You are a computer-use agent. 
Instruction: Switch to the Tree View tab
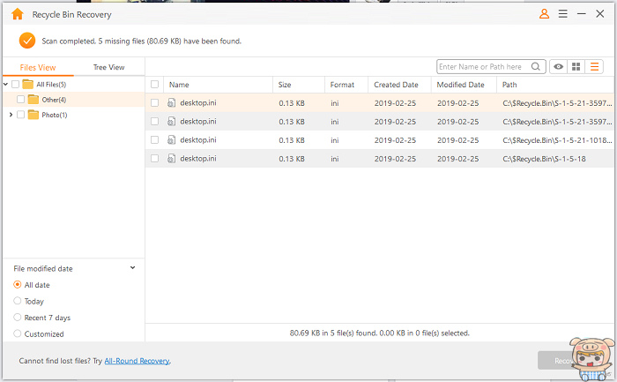tap(108, 67)
